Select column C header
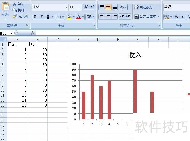The image size is (190, 141). 57,40
